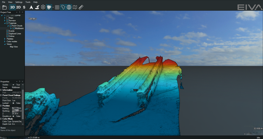Enable the Maps checkbox
Viewport: 263px width, 139px height.
pos(8,18)
